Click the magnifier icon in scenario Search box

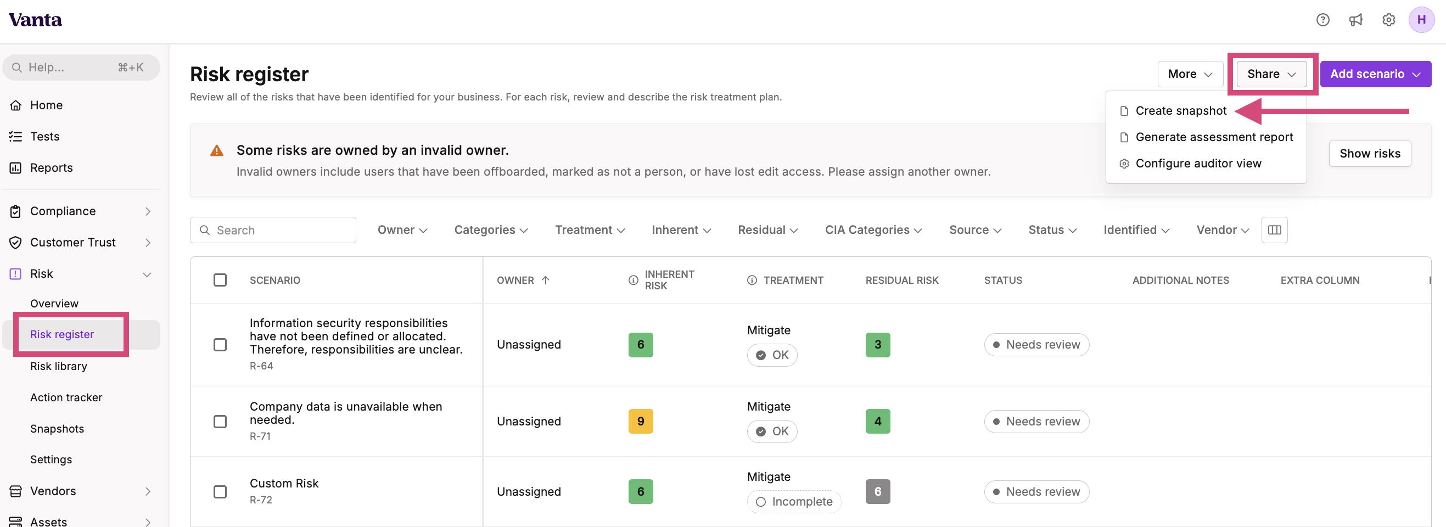205,230
